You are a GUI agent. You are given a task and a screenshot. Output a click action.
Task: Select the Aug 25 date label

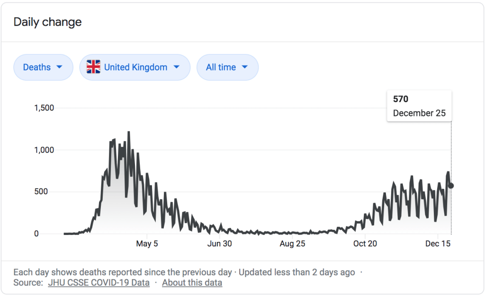[293, 244]
